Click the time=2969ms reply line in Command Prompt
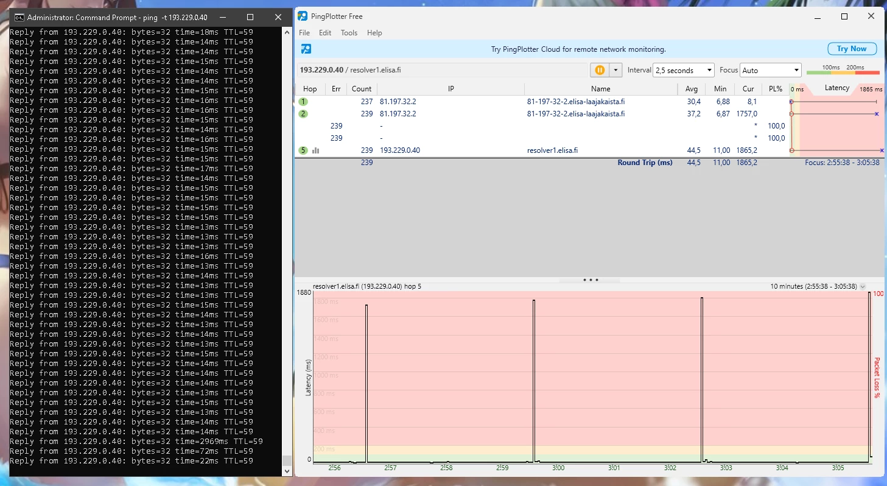The image size is (887, 486). (x=136, y=442)
